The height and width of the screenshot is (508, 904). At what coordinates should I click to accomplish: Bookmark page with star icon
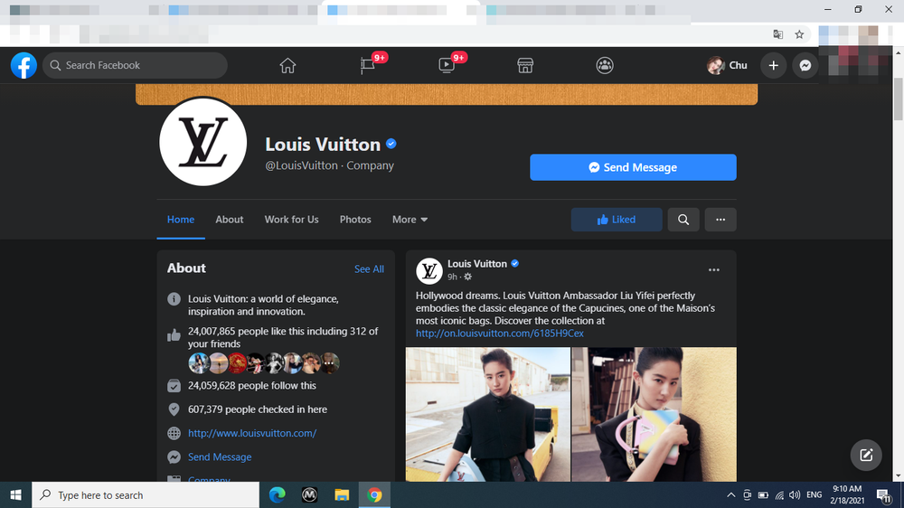coord(799,34)
